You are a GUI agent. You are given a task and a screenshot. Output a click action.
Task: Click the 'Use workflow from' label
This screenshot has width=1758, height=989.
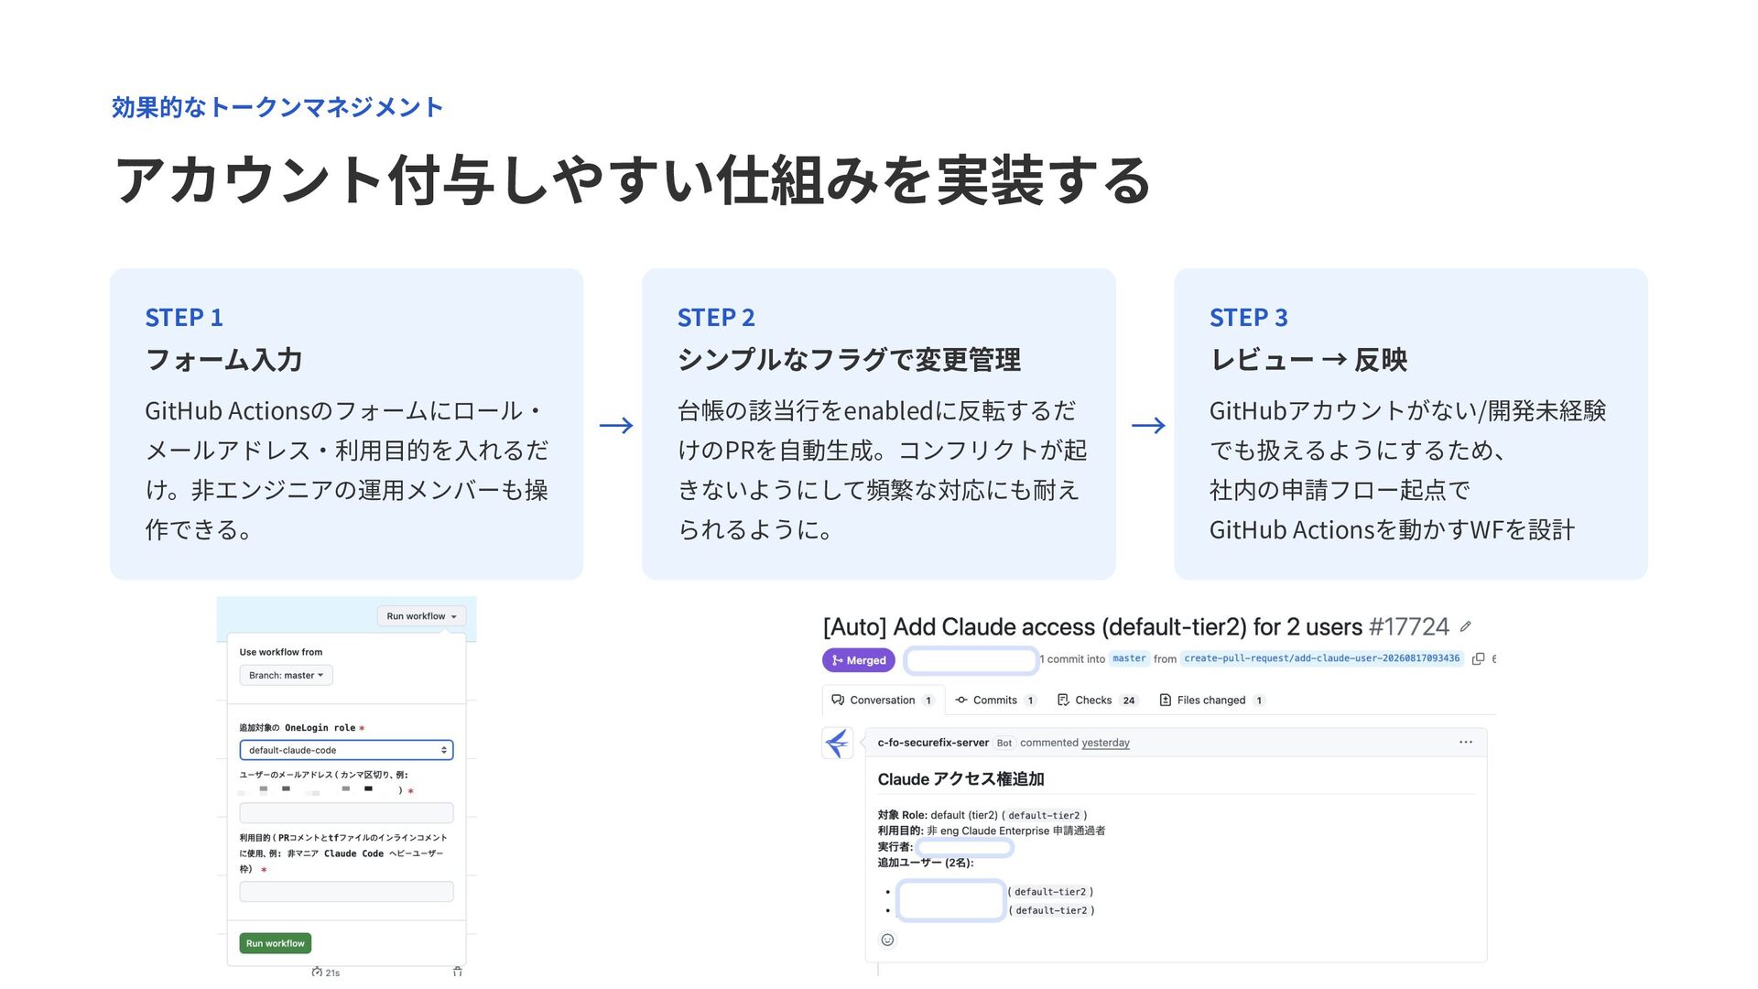281,652
